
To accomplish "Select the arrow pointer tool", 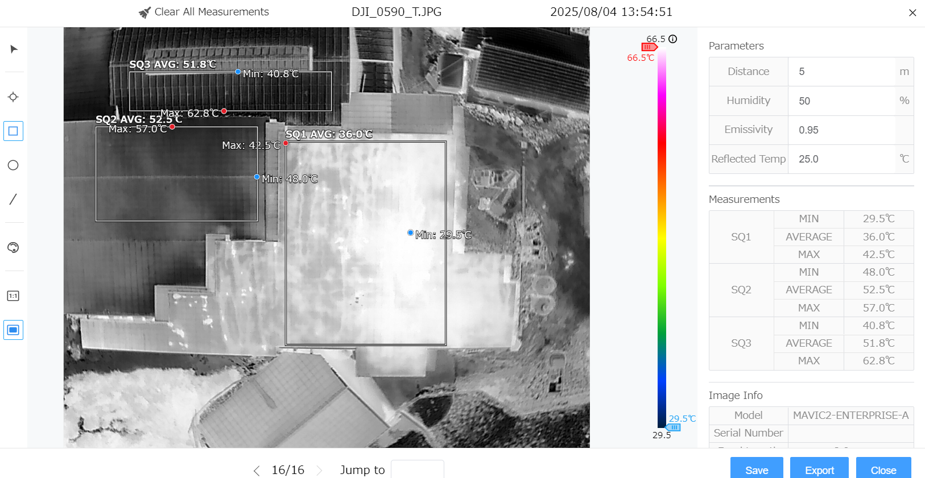I will (x=14, y=49).
